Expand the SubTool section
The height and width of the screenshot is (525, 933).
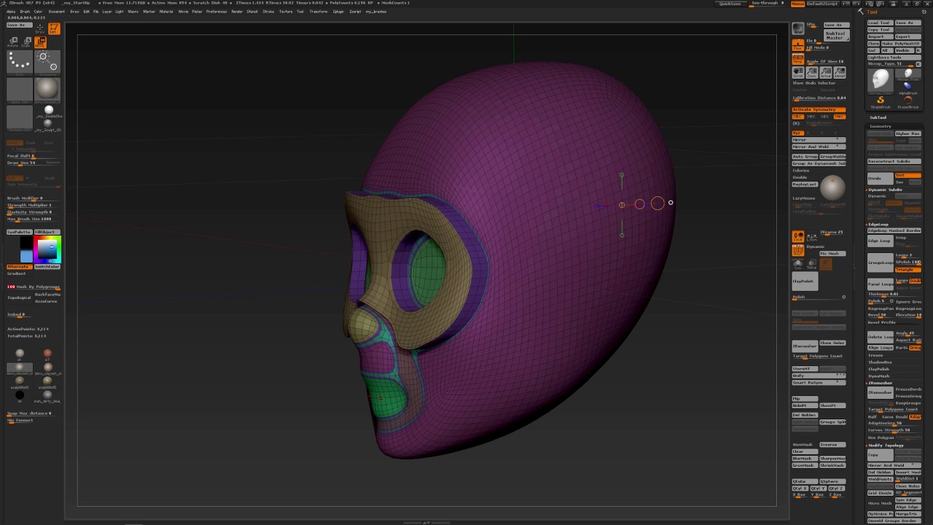tap(878, 117)
